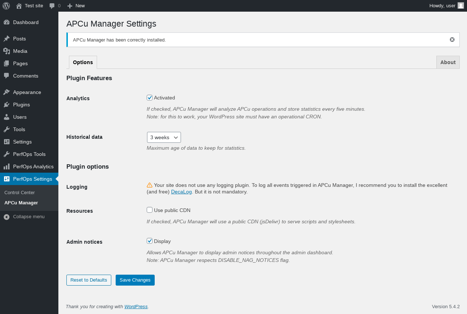Click the orange warning icon beside Logging
The width and height of the screenshot is (467, 314).
tap(150, 185)
